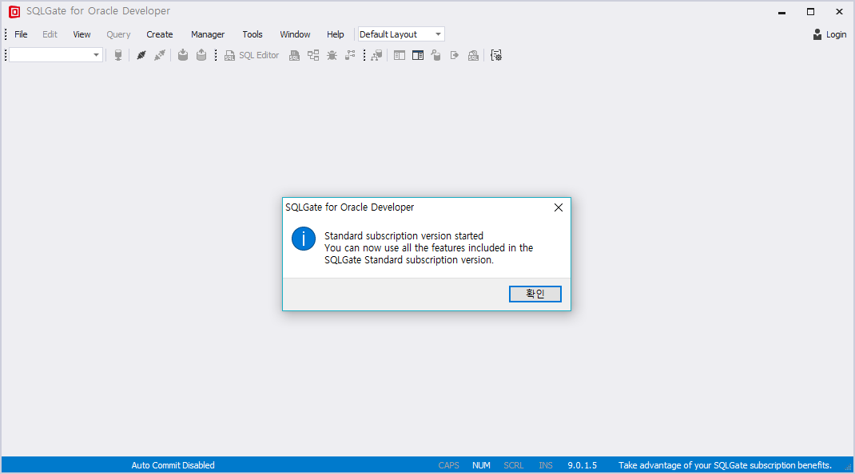This screenshot has width=855, height=474.
Task: Open the Create menu
Action: pos(160,34)
